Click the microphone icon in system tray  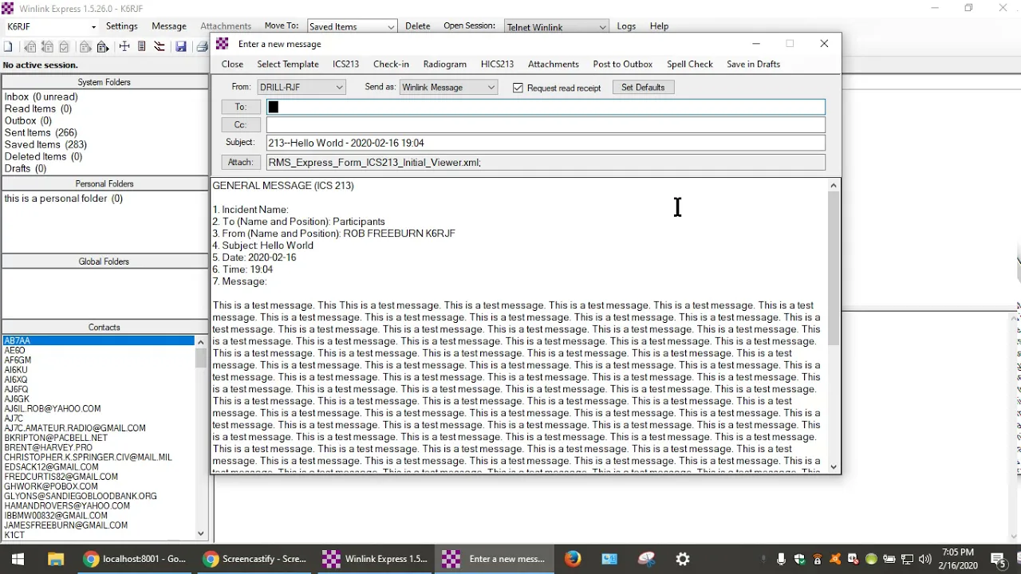pos(781,559)
